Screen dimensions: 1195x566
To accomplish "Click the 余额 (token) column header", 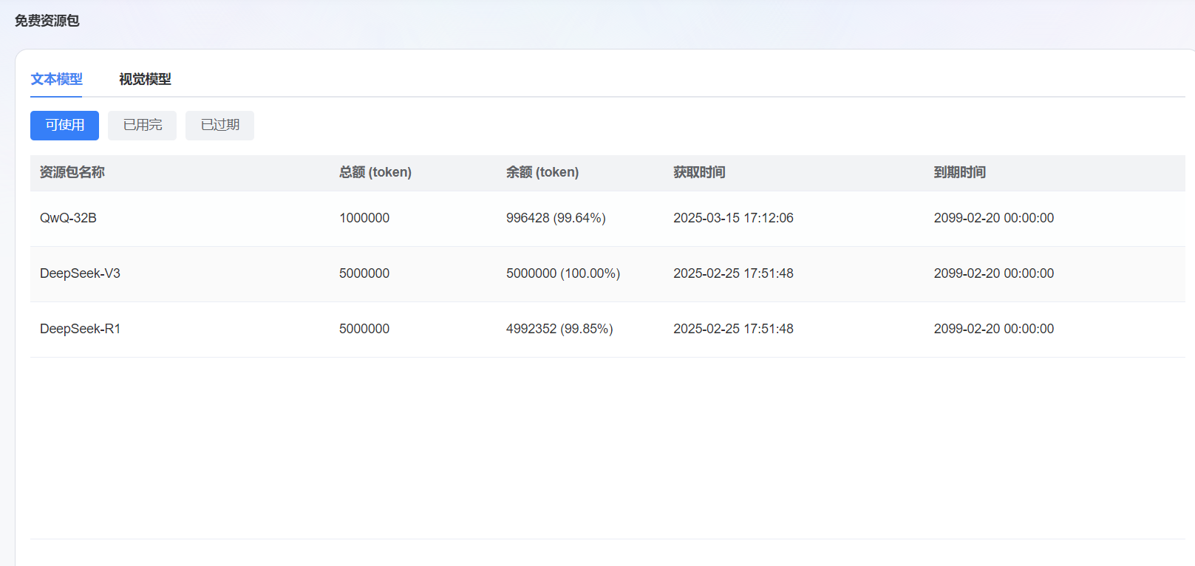I will 542,172.
